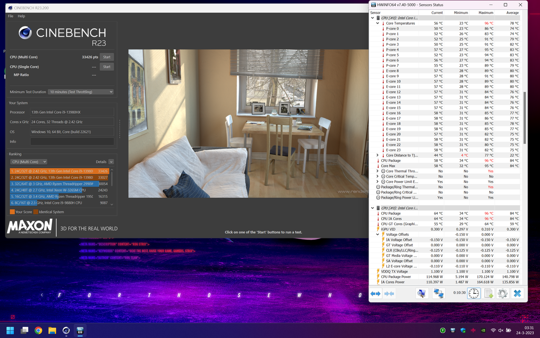Viewport: 540px width, 338px height.
Task: Click red waveform audio tray icon
Action: coord(473,330)
